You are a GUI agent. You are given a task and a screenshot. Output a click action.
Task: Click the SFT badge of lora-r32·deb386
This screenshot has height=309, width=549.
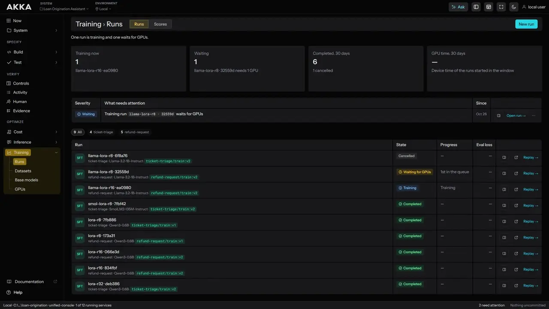click(80, 286)
